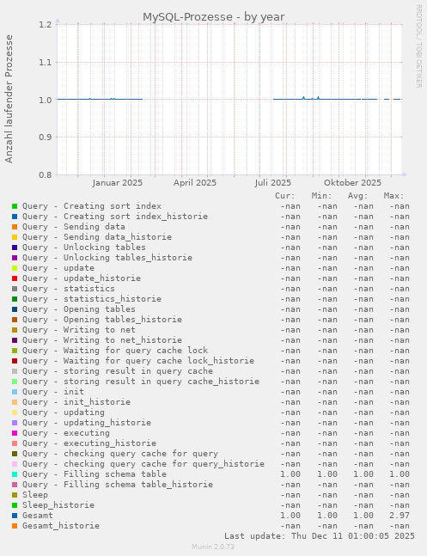Click the label 'Filling schema table_historie'
427x556 pixels.
pos(138,485)
